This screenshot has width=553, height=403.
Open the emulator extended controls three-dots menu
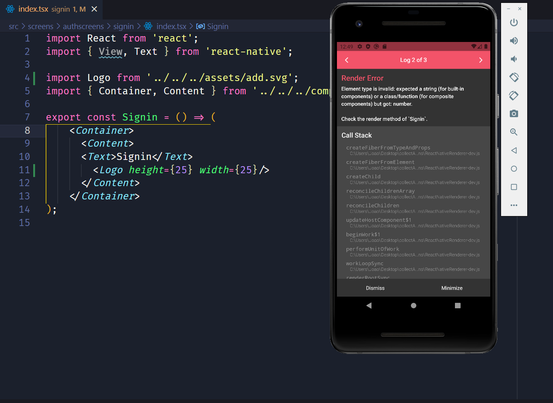tap(514, 205)
